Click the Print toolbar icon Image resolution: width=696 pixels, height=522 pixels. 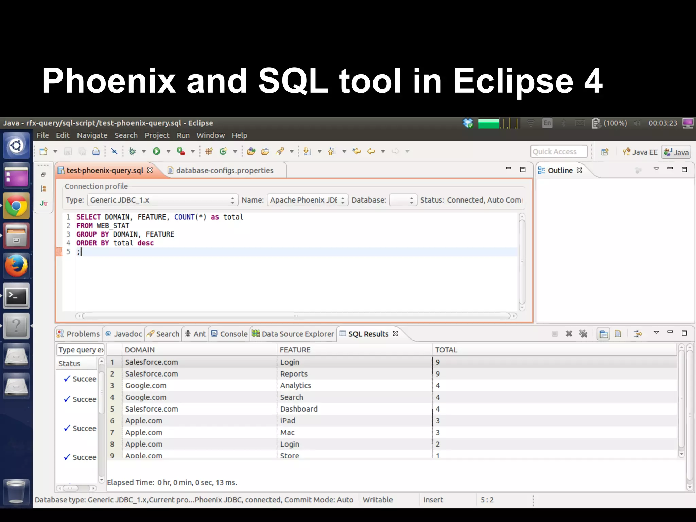96,151
